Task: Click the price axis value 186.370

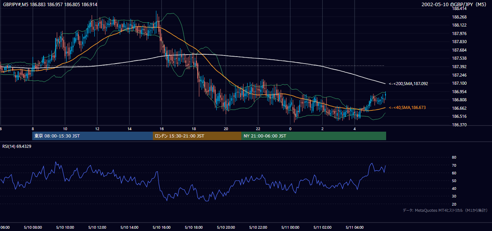Action: click(x=459, y=125)
